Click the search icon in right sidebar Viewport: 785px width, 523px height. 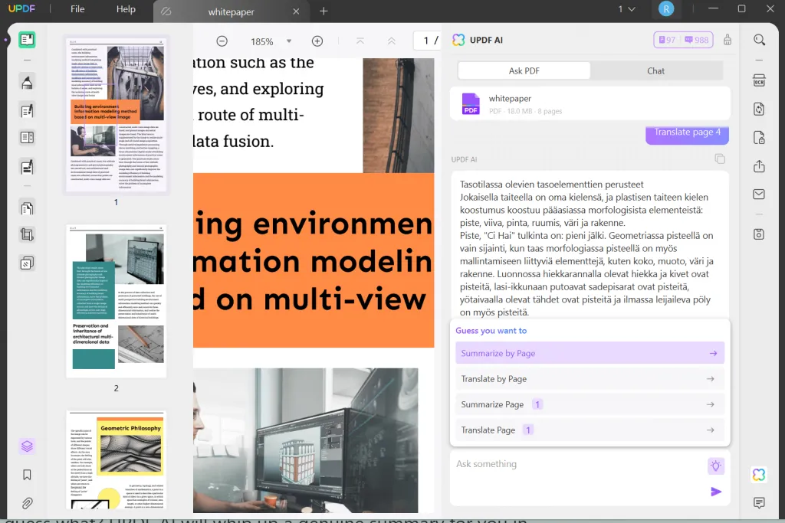759,40
